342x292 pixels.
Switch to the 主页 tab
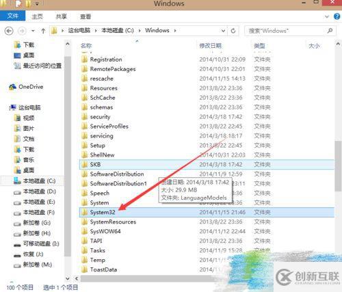pyautogui.click(x=37, y=16)
